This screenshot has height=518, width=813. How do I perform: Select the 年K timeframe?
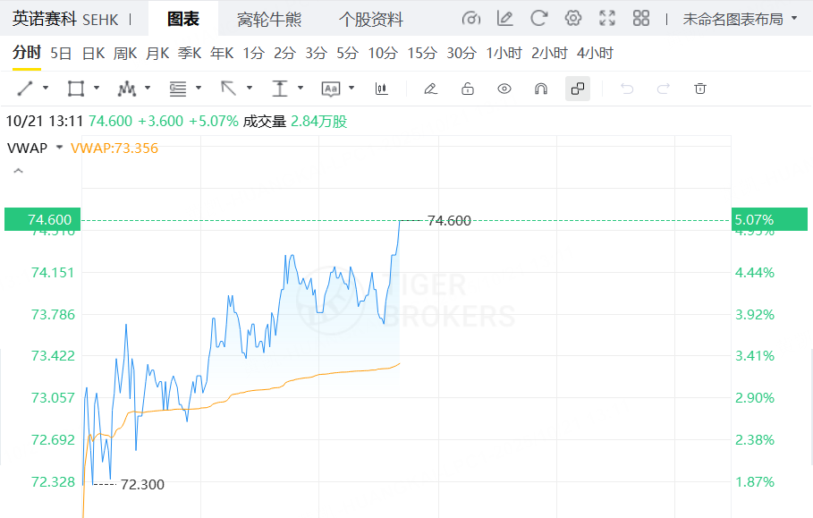pos(222,53)
